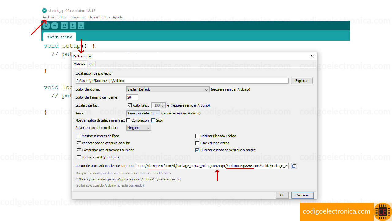Open the Editar menu
Screen dimensions: 392x221
coord(62,17)
